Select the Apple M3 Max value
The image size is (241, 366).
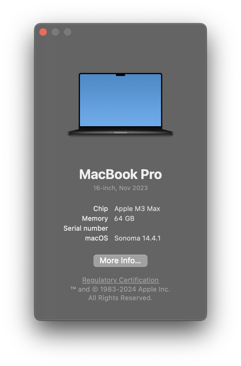pyautogui.click(x=137, y=209)
